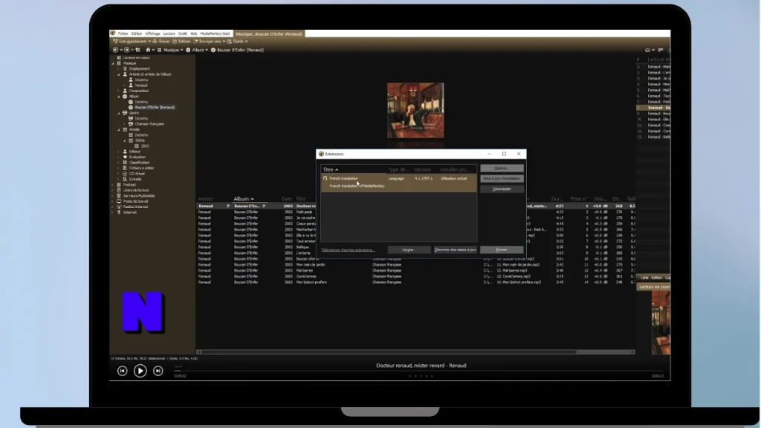The image size is (761, 428).
Task: Collapse the 2000s decade node
Action: pyautogui.click(x=124, y=140)
